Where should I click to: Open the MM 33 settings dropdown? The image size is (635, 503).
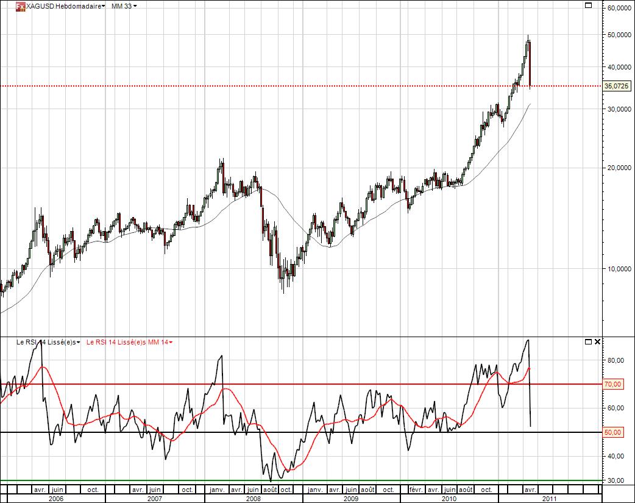(x=134, y=7)
